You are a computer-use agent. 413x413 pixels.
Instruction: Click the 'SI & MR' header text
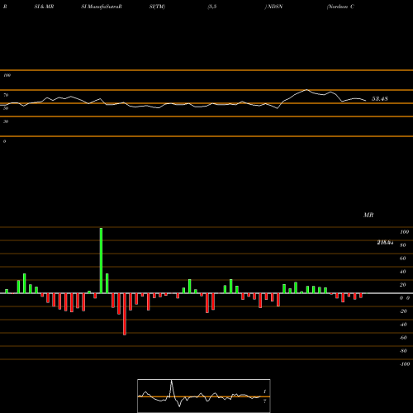(x=44, y=7)
